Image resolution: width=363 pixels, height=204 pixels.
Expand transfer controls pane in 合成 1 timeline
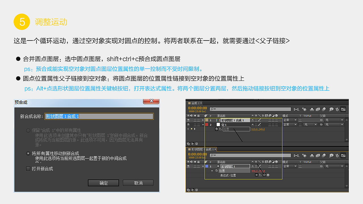(193, 143)
